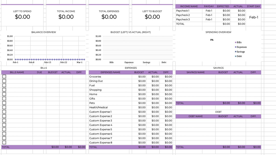Tick the Bills checkbox level with Gifts row
Screen dimensions: 276x155
point(4,98)
